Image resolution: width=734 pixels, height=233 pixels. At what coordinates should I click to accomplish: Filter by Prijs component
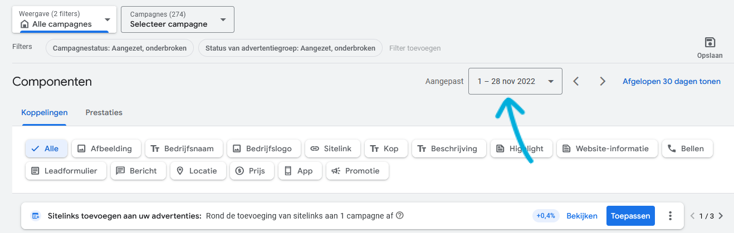click(x=252, y=171)
